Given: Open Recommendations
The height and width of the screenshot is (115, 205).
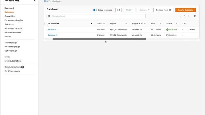Looking at the screenshot, I should coord(12,67).
